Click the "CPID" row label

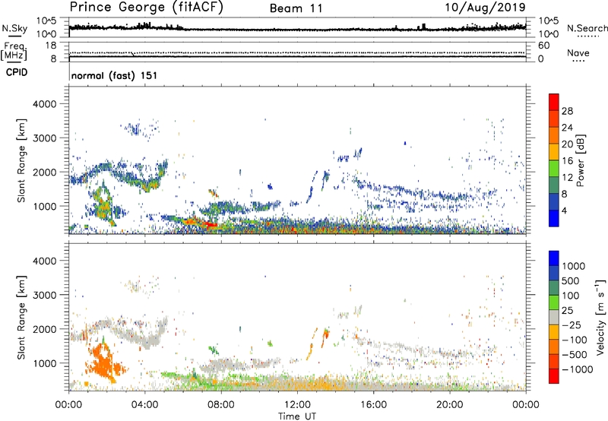tap(17, 72)
